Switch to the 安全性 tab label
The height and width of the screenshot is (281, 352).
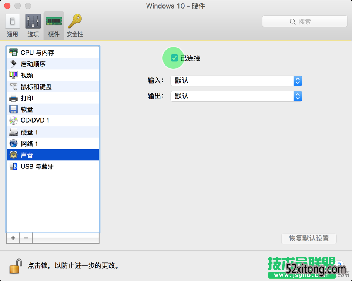click(75, 34)
